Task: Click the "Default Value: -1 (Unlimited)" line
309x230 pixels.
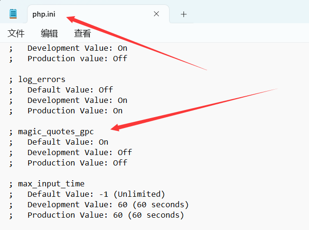Action: click(x=96, y=194)
